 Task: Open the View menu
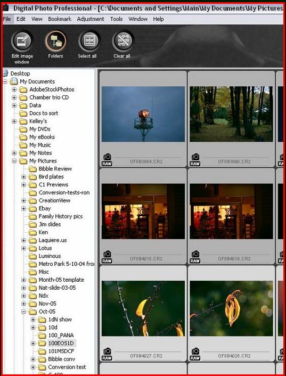point(37,19)
